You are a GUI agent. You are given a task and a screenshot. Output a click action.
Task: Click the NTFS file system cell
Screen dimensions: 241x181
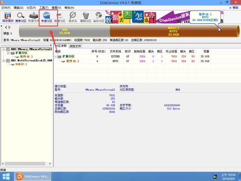click(x=116, y=61)
